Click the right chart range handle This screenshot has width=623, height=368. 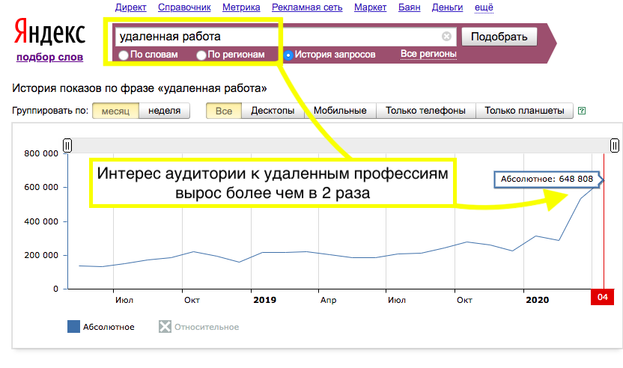tap(615, 145)
